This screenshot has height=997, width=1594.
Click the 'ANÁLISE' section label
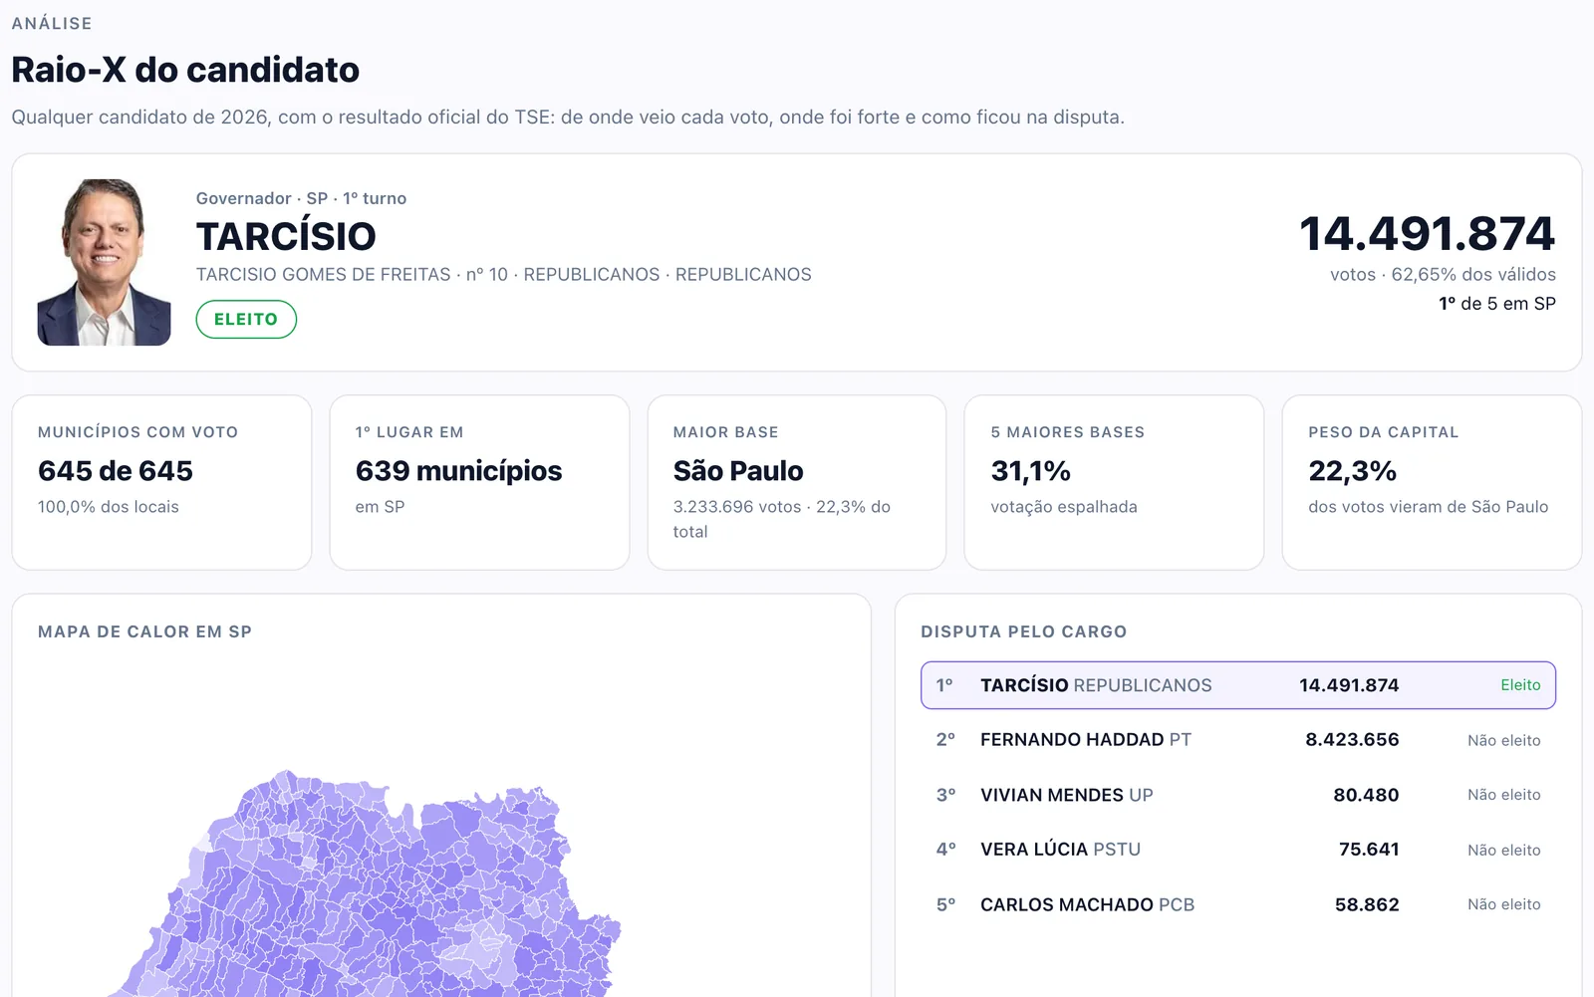[52, 23]
